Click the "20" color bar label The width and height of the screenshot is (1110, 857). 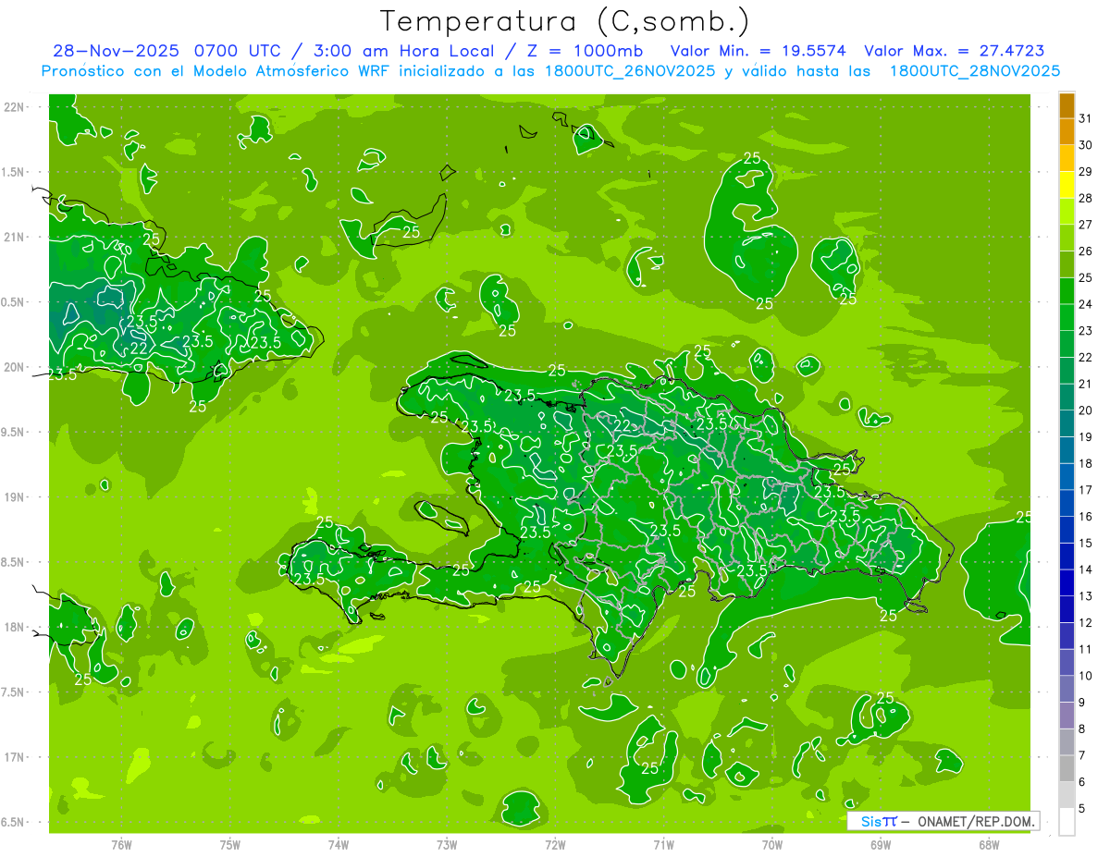coord(1086,410)
